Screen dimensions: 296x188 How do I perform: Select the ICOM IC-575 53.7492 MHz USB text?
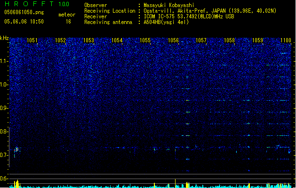[189, 16]
